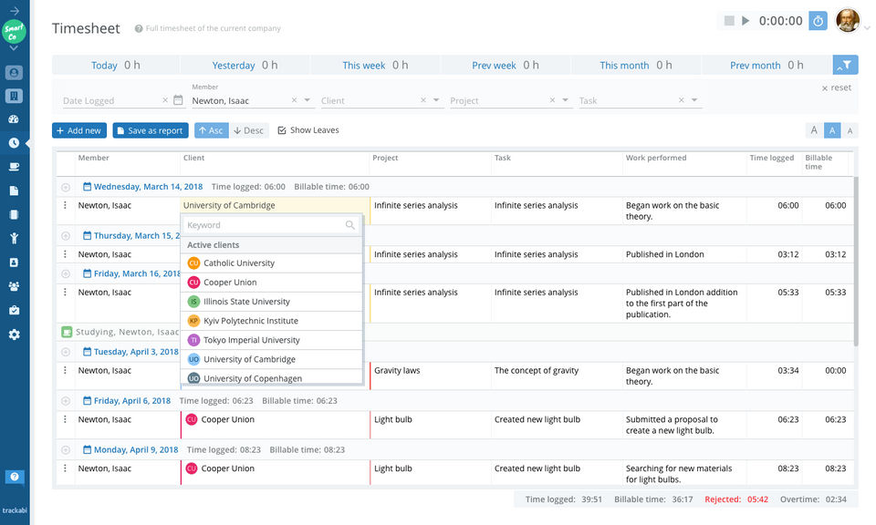The width and height of the screenshot is (876, 525).
Task: Select the medium font size A
Action: (832, 130)
